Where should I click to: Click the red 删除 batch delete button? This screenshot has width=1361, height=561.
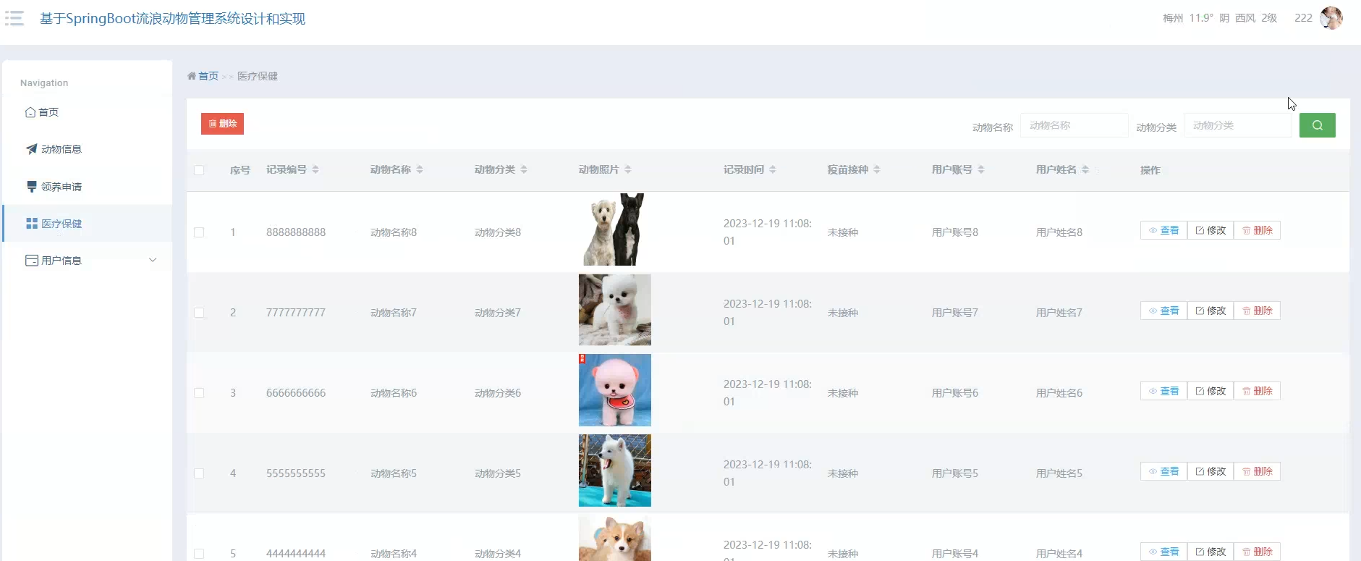click(222, 124)
